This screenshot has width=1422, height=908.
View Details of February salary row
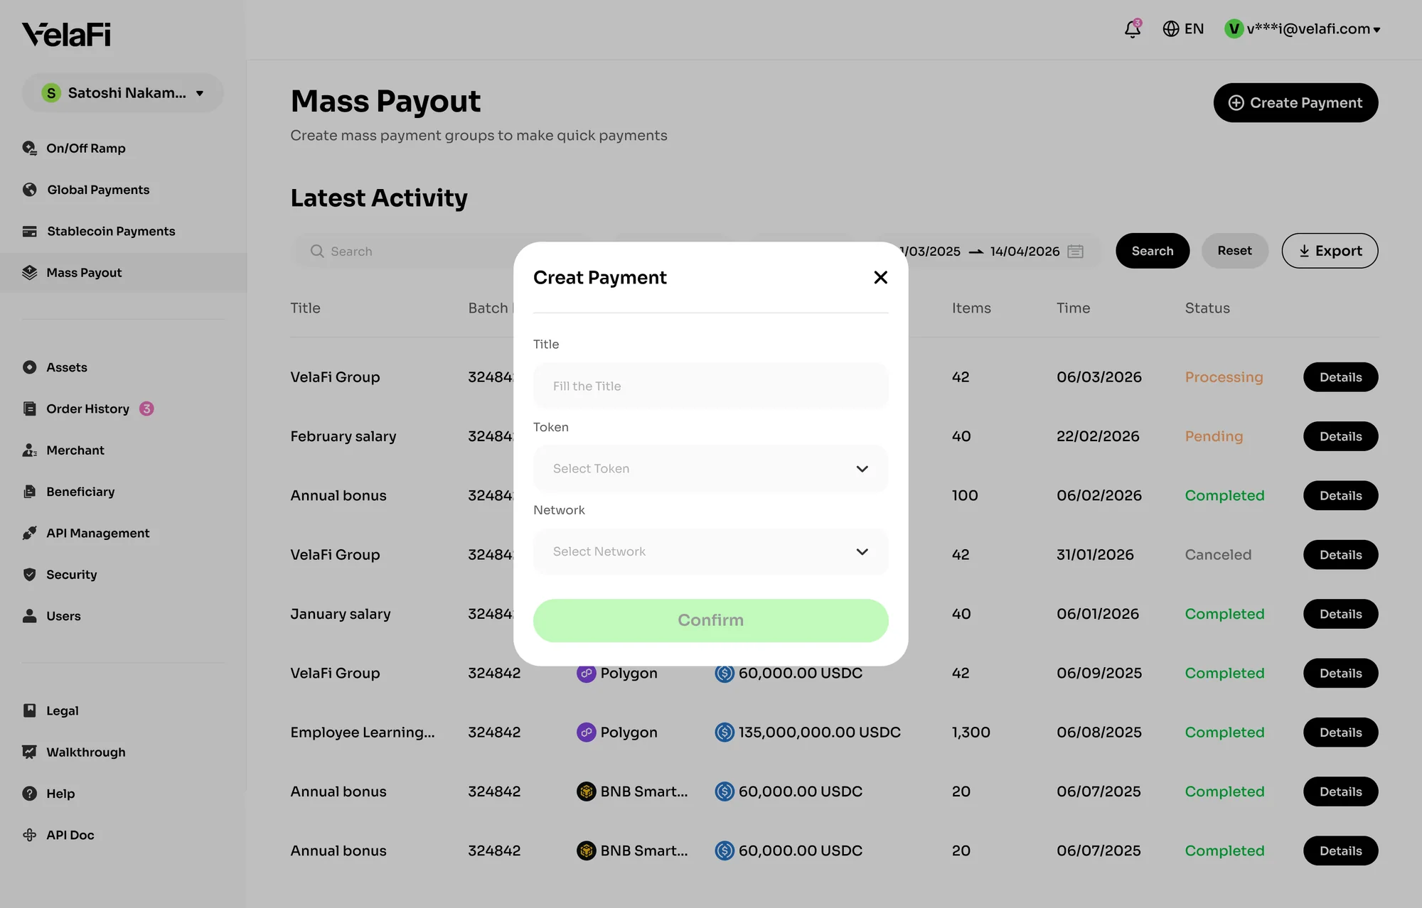coord(1340,436)
